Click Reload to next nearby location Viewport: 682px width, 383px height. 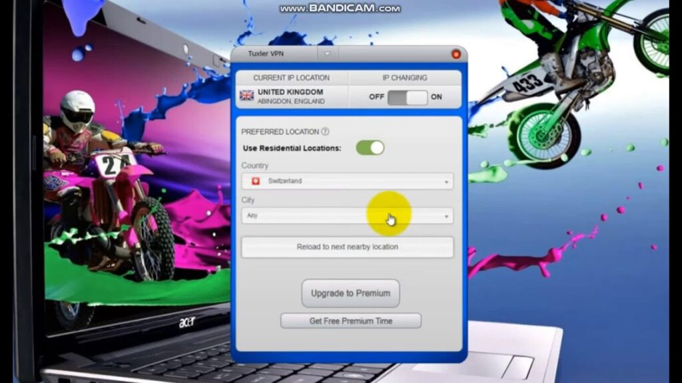(x=347, y=247)
